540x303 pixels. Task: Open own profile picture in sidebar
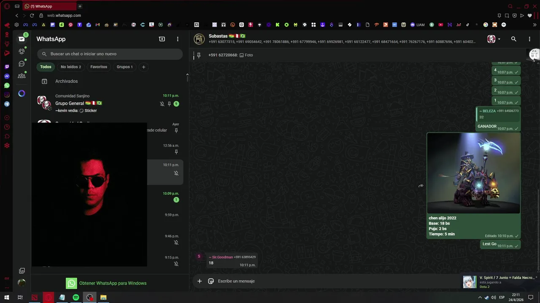pyautogui.click(x=22, y=283)
